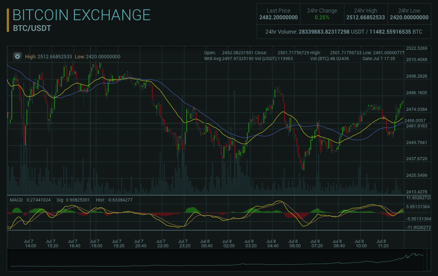438x276 pixels.
Task: Click the Jul 8 11:20 time axis label
Action: [383, 244]
